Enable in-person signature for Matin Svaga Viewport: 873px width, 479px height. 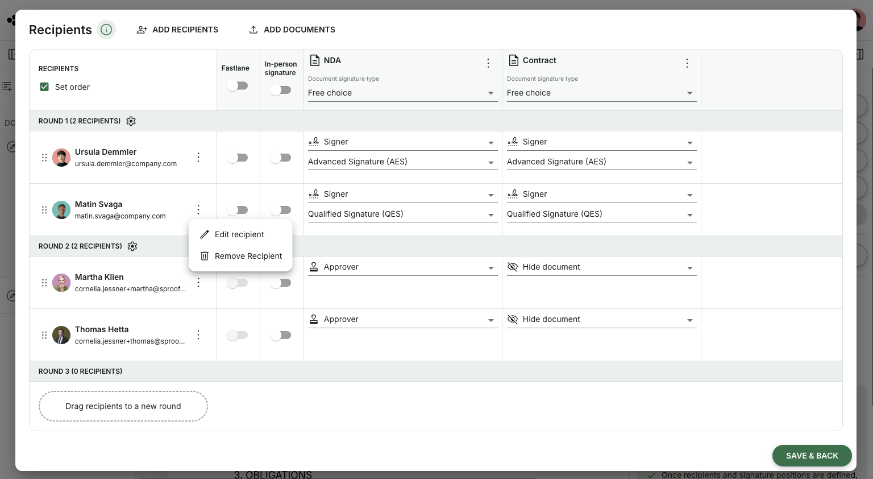[x=281, y=210]
